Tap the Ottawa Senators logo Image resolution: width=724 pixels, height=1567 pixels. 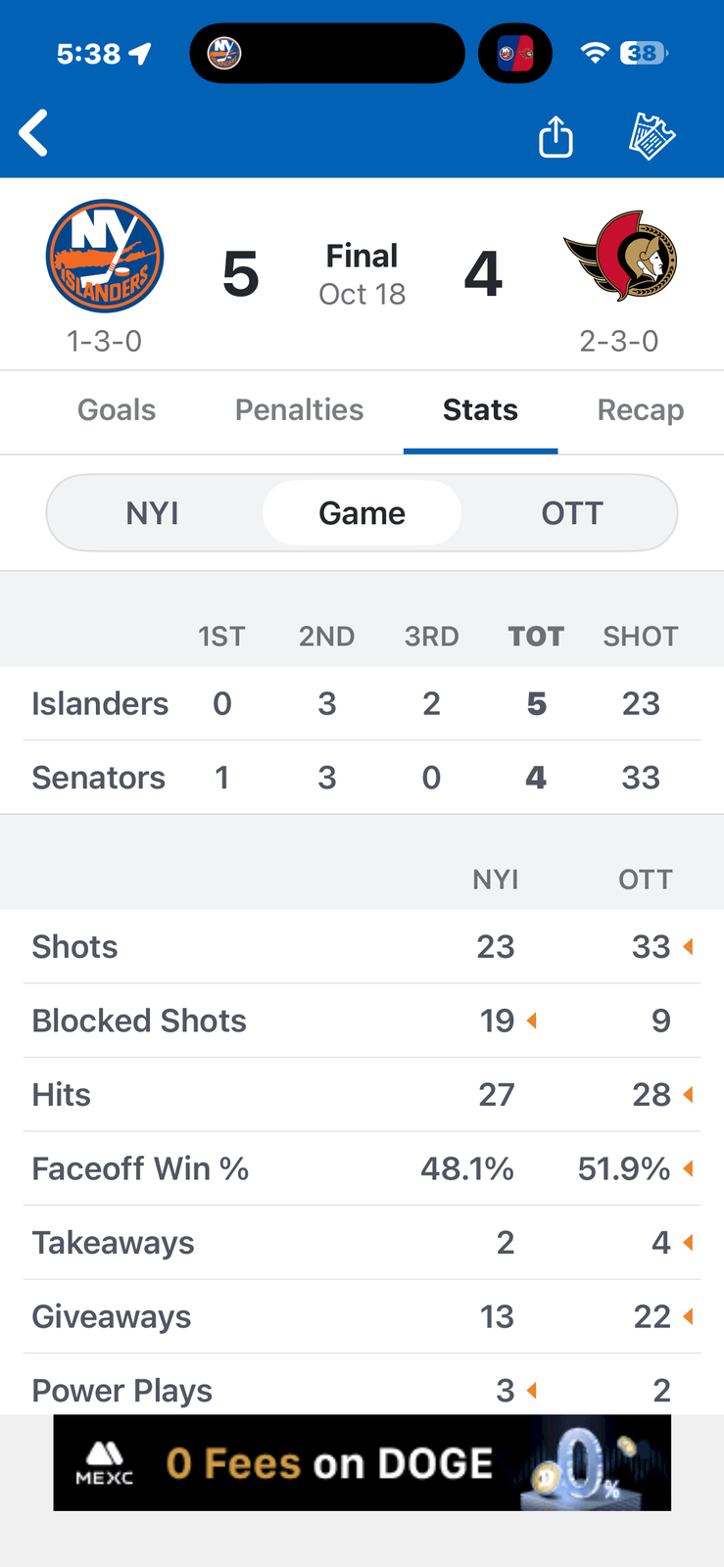[x=620, y=255]
